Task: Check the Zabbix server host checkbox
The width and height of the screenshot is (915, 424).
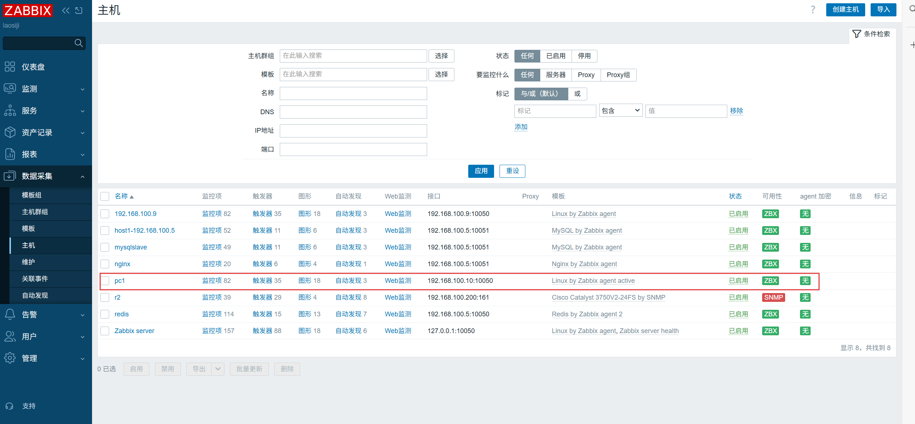Action: [x=105, y=331]
